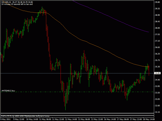Click the 10 May 14:00 time label

click(32, 119)
